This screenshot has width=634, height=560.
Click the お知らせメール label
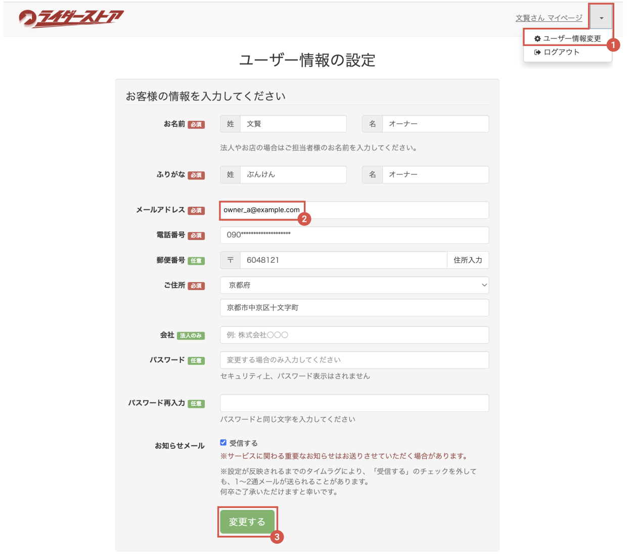pos(179,446)
